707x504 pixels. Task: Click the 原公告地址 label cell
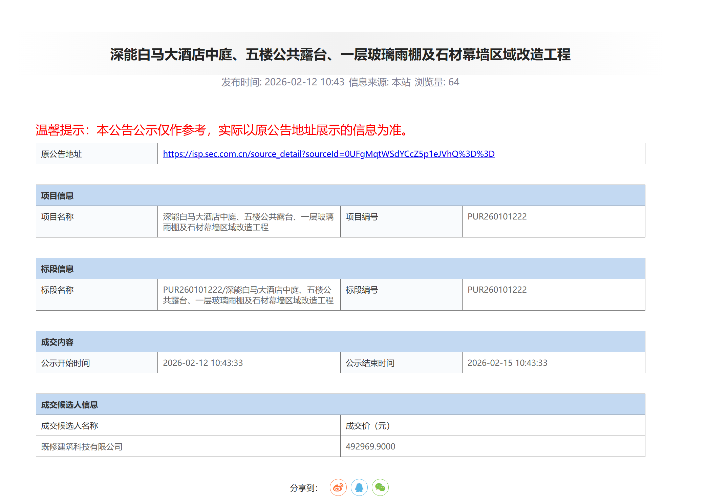pos(61,154)
